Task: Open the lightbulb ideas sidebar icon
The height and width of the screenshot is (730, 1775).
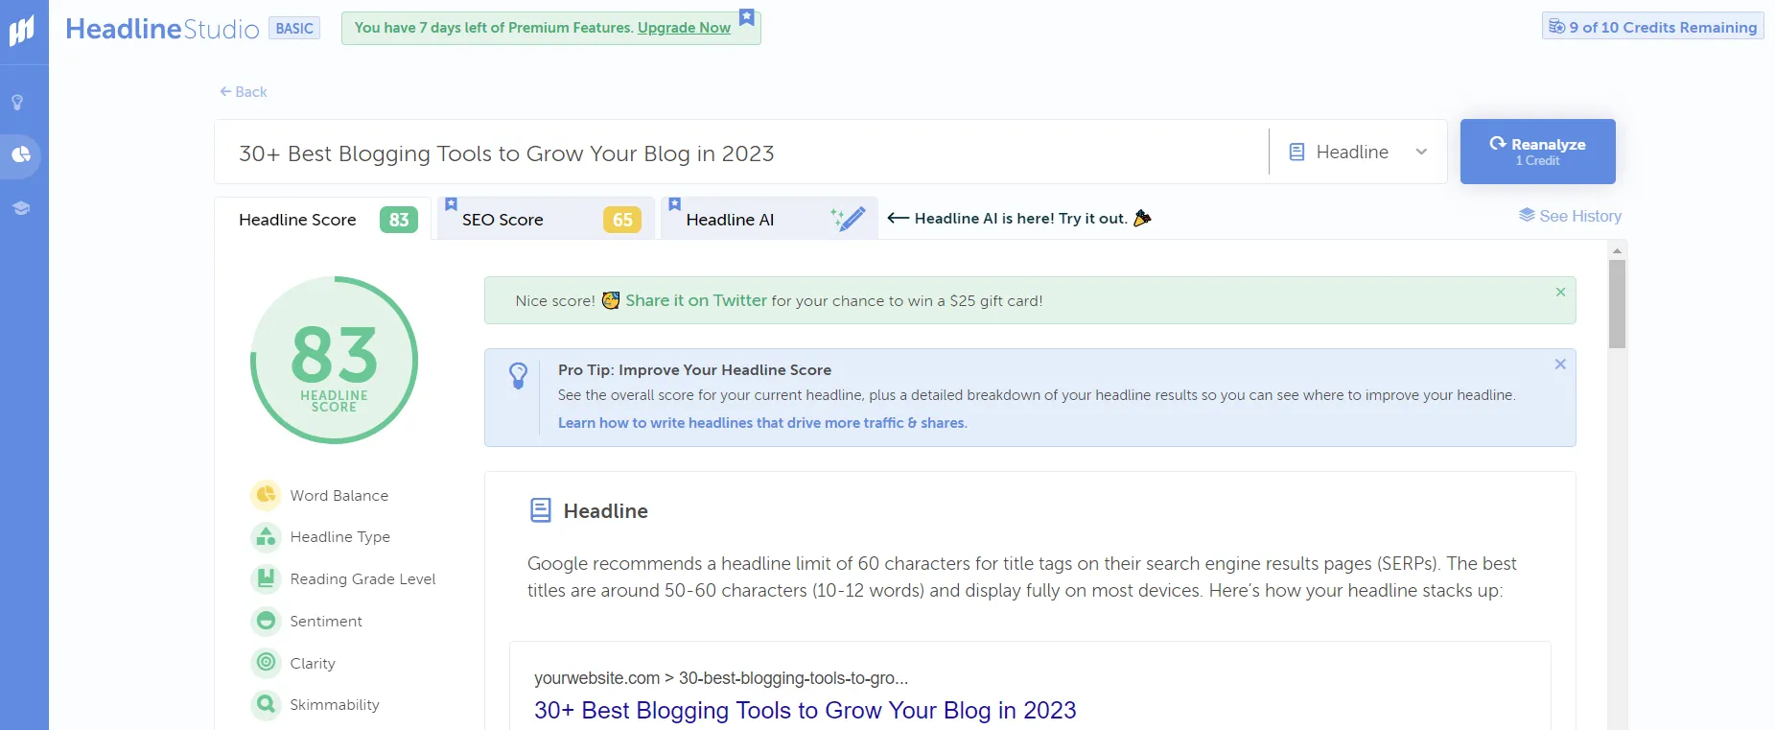Action: tap(17, 102)
